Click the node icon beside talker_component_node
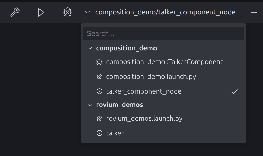Viewport: 263px width, 156px height. pos(99,91)
